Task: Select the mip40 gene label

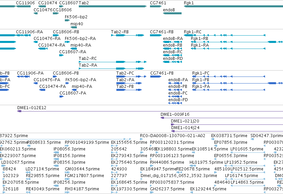Action: pyautogui.click(x=77, y=24)
